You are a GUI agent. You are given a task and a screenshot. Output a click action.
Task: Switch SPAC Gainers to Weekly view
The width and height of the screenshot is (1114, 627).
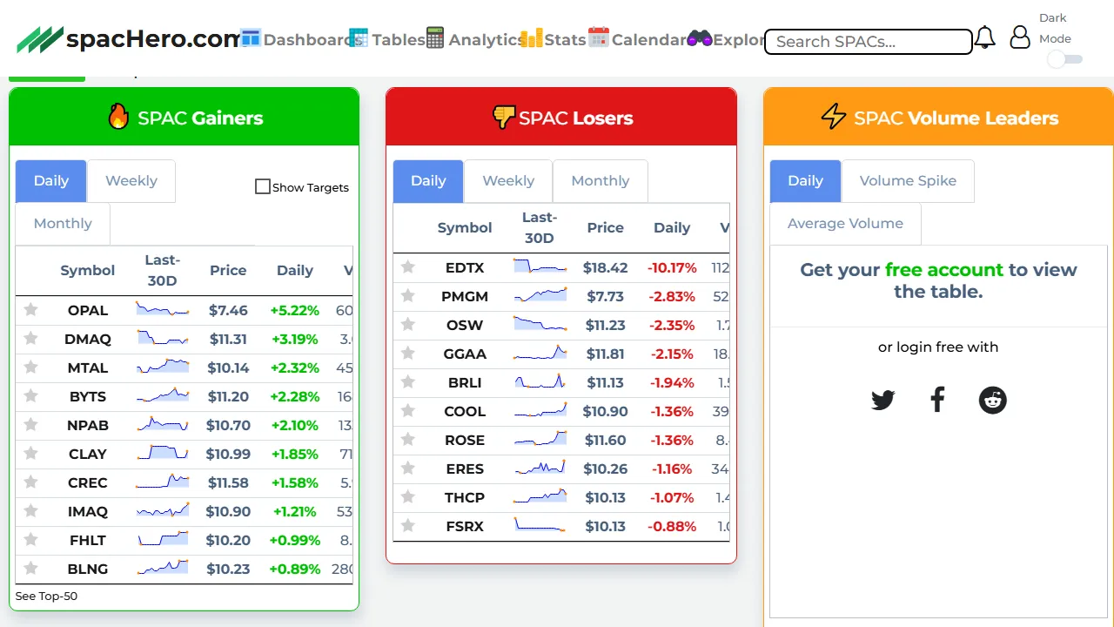[131, 180]
